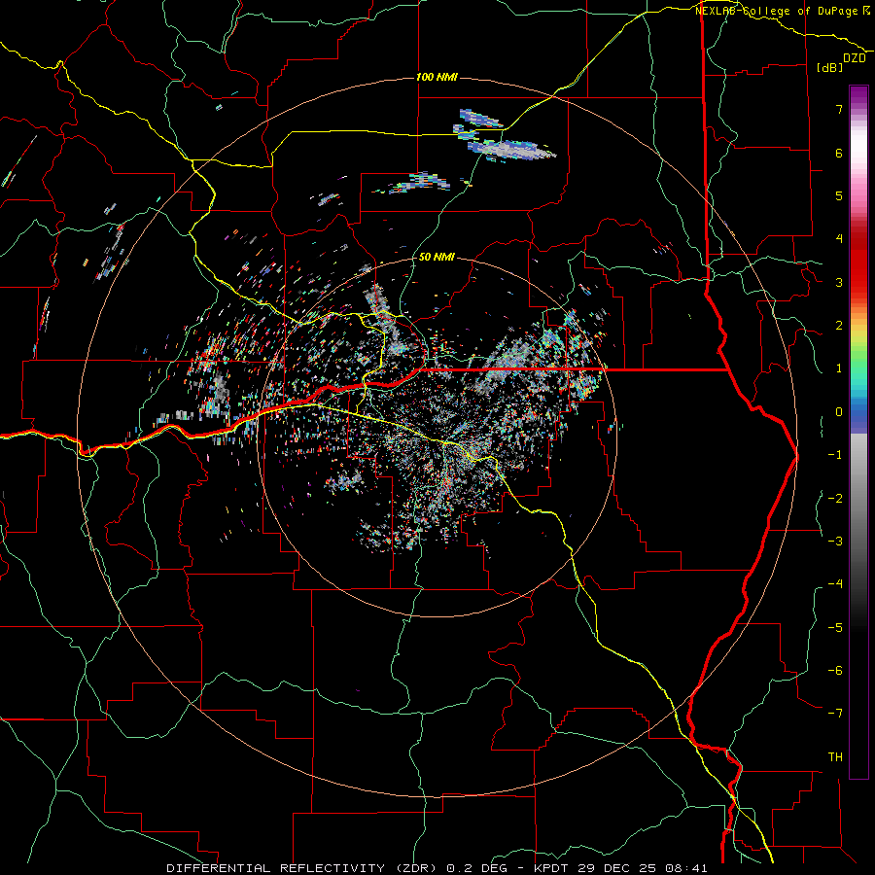Click the "50 NMI" range ring label
Image resolution: width=875 pixels, height=875 pixels.
click(437, 258)
